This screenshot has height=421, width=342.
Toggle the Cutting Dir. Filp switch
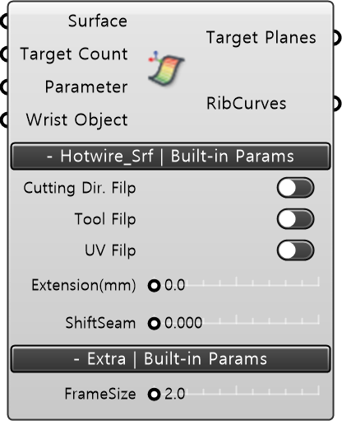point(295,188)
